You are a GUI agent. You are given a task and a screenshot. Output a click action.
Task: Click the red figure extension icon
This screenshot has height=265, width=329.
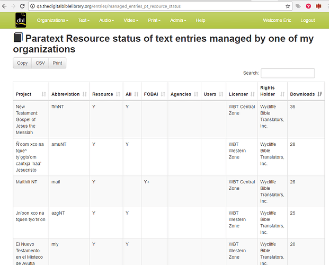[x=318, y=6]
